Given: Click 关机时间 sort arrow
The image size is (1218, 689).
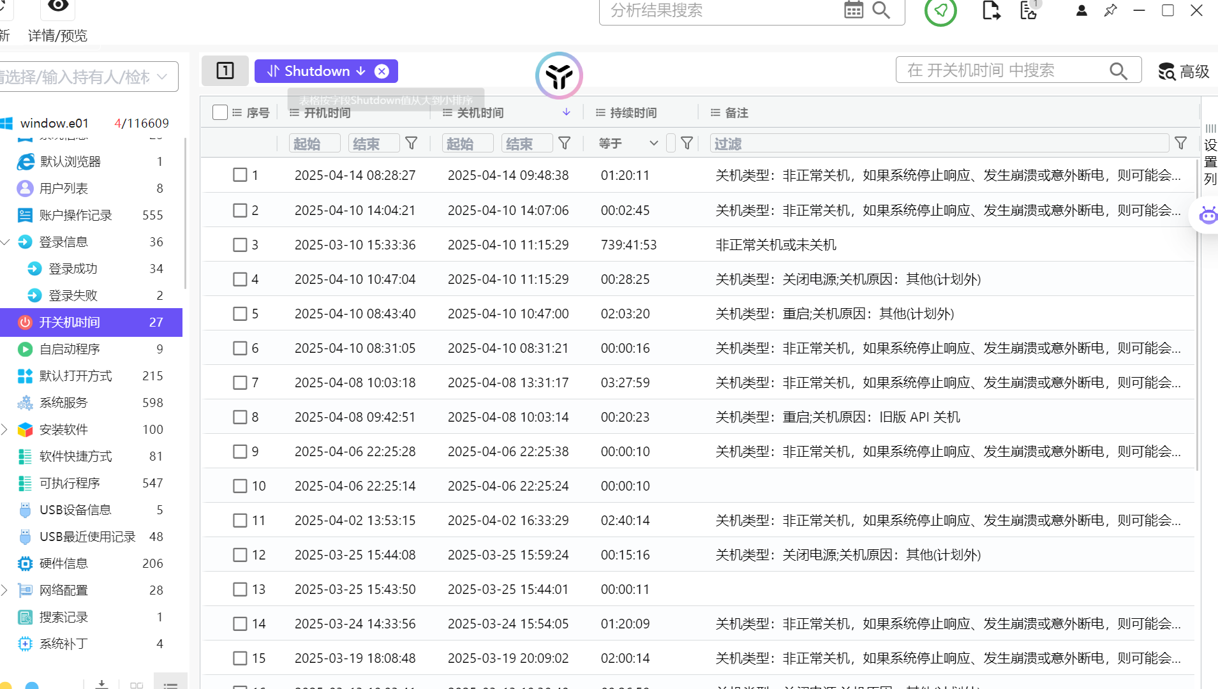Looking at the screenshot, I should point(567,112).
